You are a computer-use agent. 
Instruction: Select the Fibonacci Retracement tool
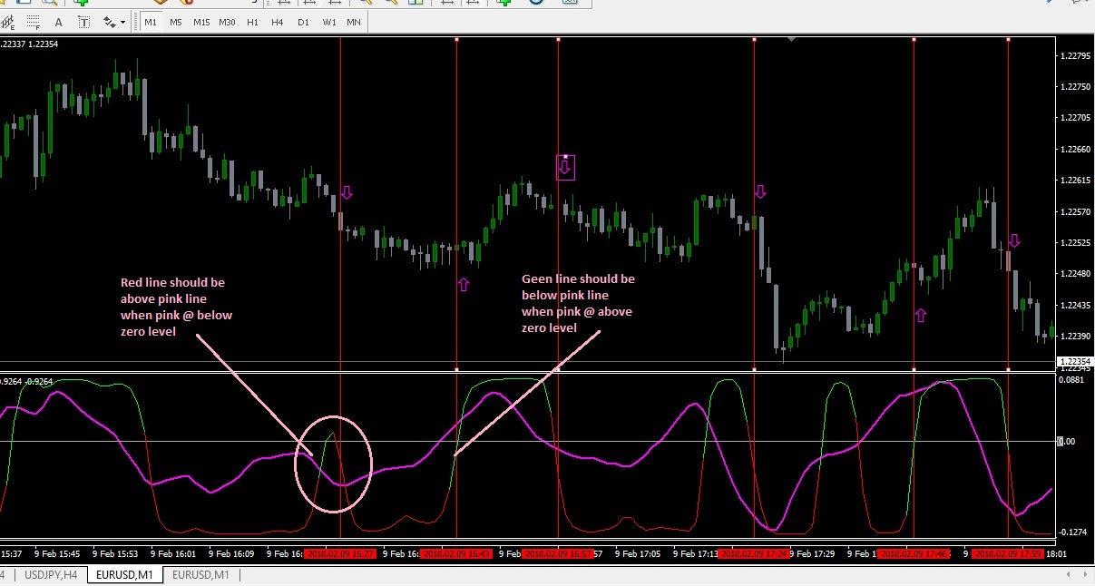[x=33, y=23]
